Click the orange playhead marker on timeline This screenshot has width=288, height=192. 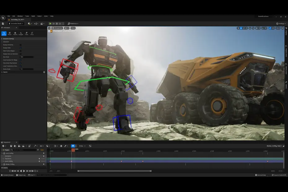[x=73, y=150]
